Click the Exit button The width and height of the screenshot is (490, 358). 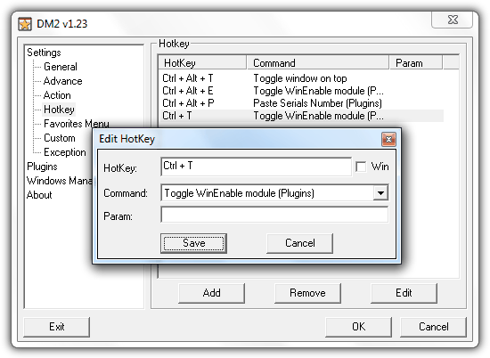(x=56, y=327)
